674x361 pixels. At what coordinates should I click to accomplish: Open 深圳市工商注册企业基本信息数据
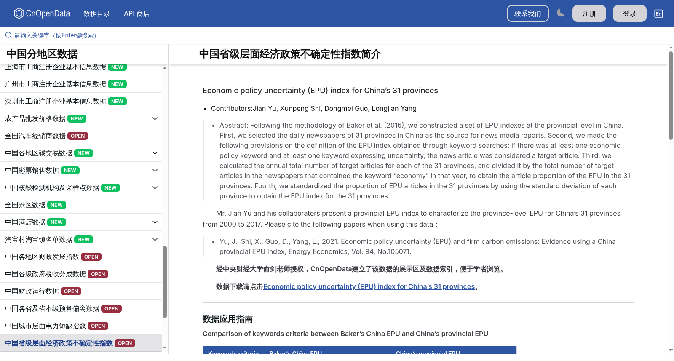[x=56, y=102]
